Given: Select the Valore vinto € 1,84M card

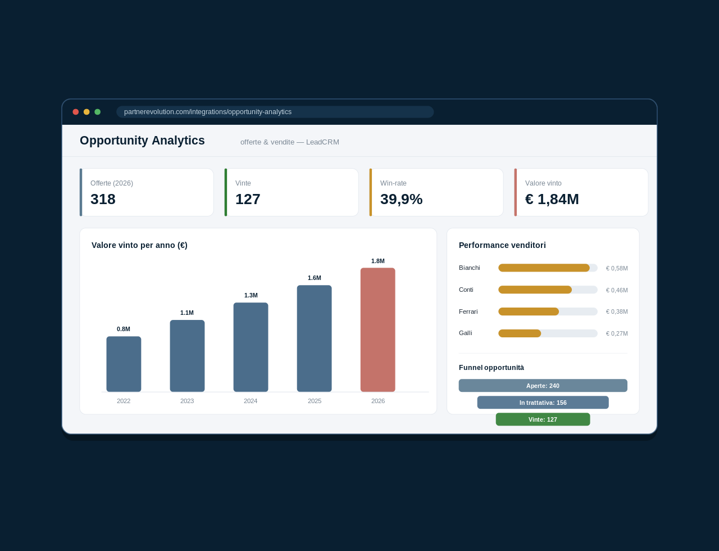Looking at the screenshot, I should [x=581, y=192].
